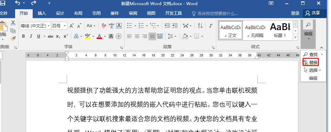Toggle Strikethrough abc formatting
The height and width of the screenshot is (132, 331).
click(51, 36)
